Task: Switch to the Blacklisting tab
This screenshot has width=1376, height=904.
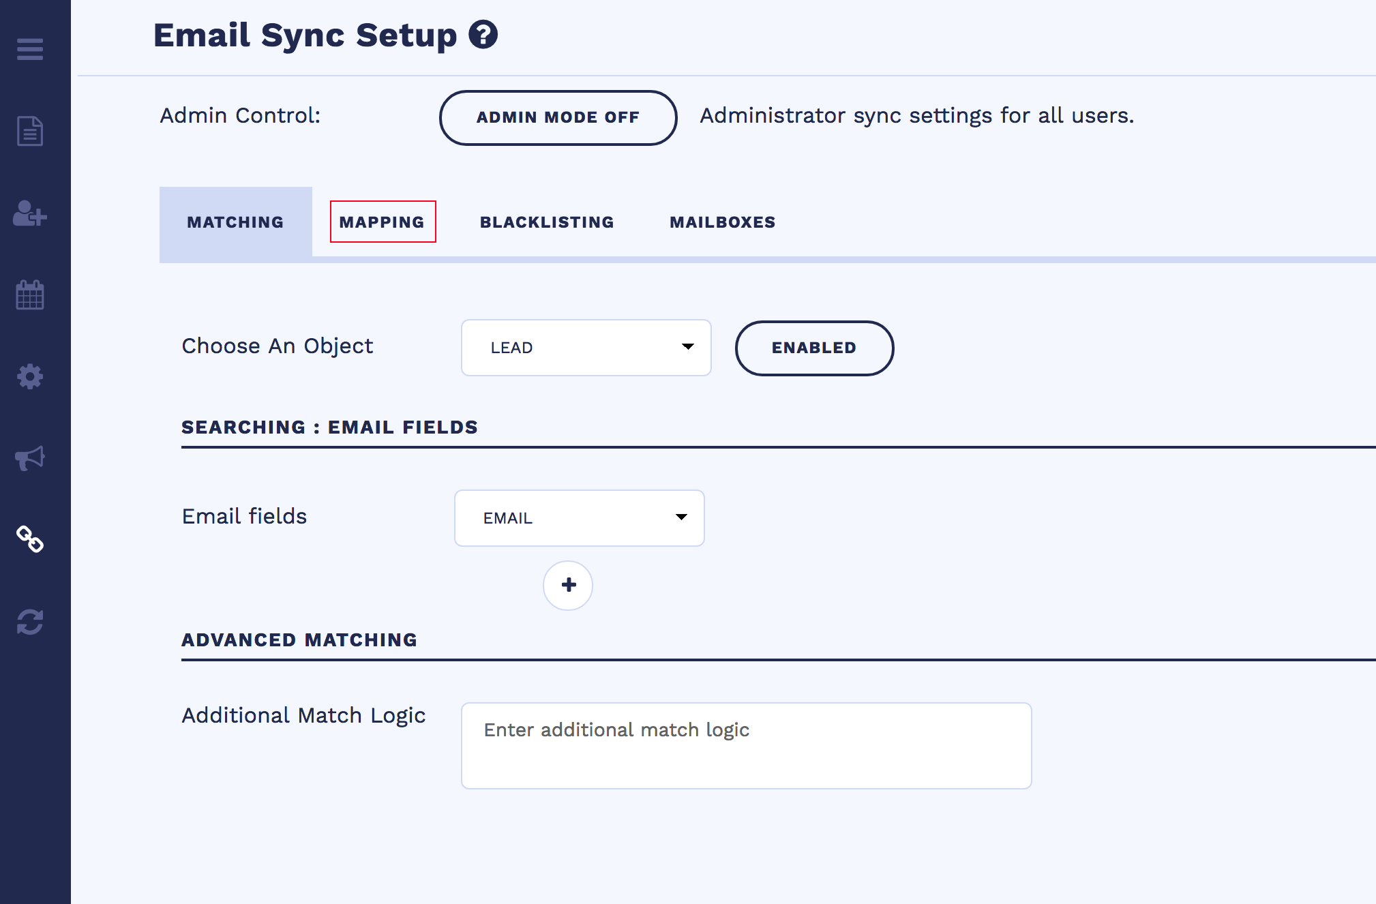Action: 546,222
